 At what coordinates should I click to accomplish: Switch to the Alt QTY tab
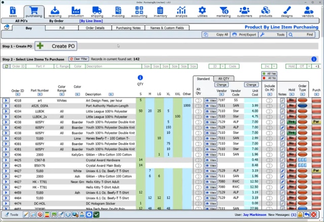[223, 79]
